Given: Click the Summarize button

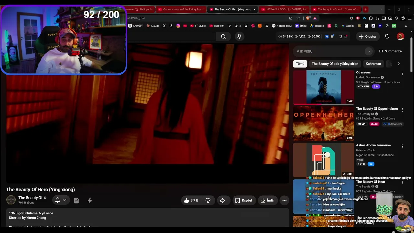Looking at the screenshot, I should pos(390,51).
